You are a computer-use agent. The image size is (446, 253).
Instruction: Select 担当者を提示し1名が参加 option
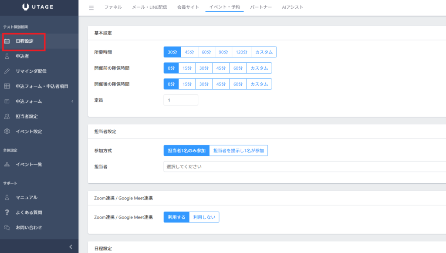click(x=238, y=151)
